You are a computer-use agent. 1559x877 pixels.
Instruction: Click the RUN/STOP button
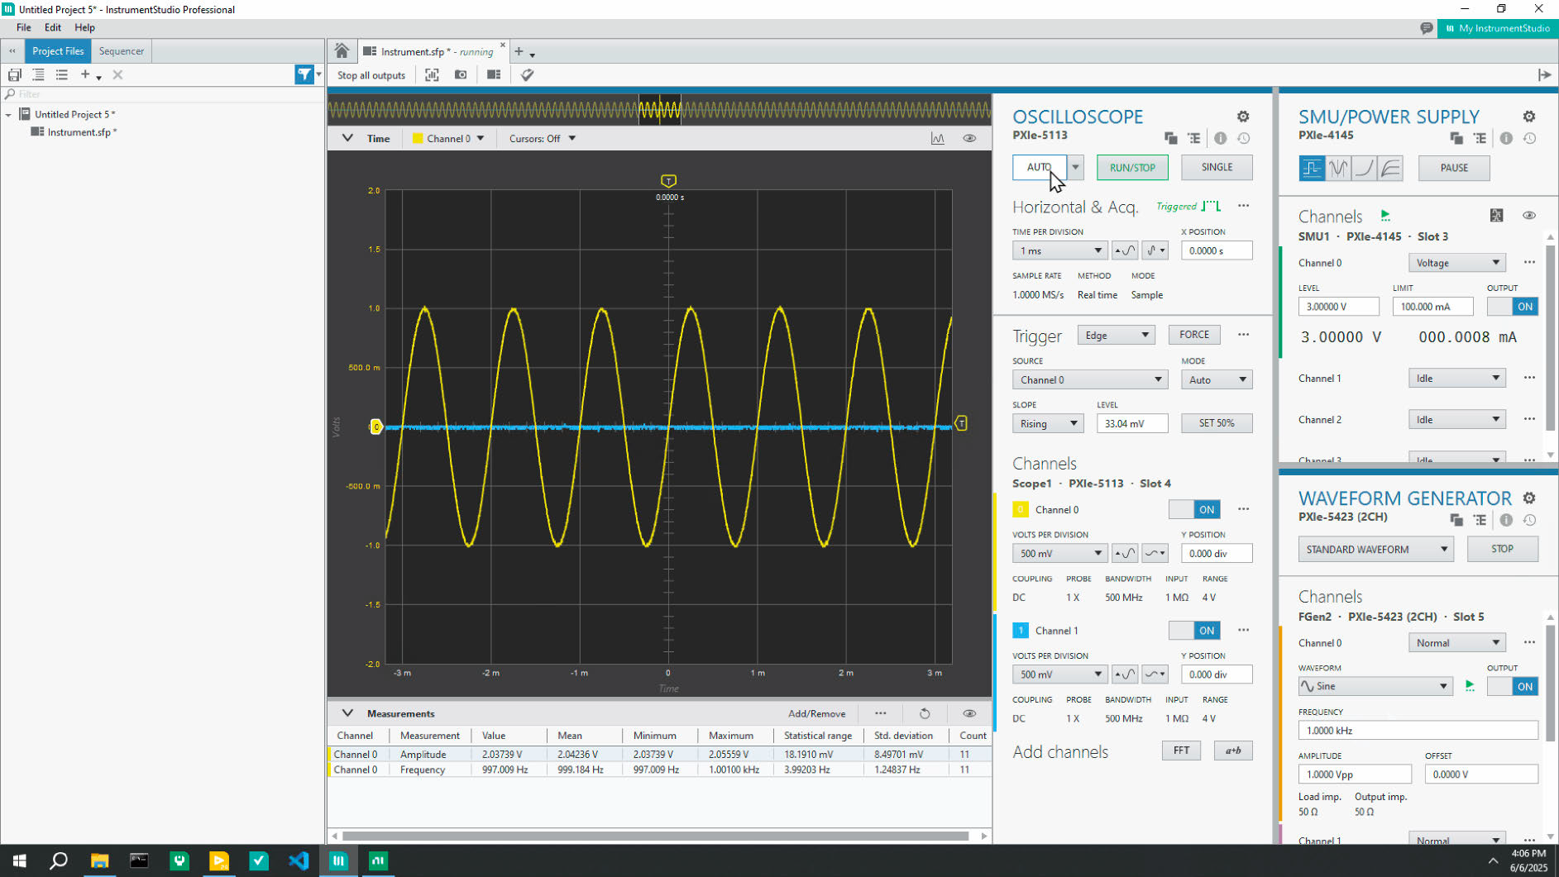coord(1131,168)
